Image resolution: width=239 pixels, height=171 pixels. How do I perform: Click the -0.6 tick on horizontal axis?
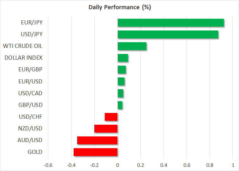pos(48,166)
